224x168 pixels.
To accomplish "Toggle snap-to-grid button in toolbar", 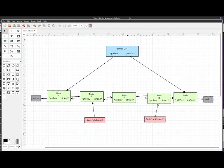I will click(86, 26).
